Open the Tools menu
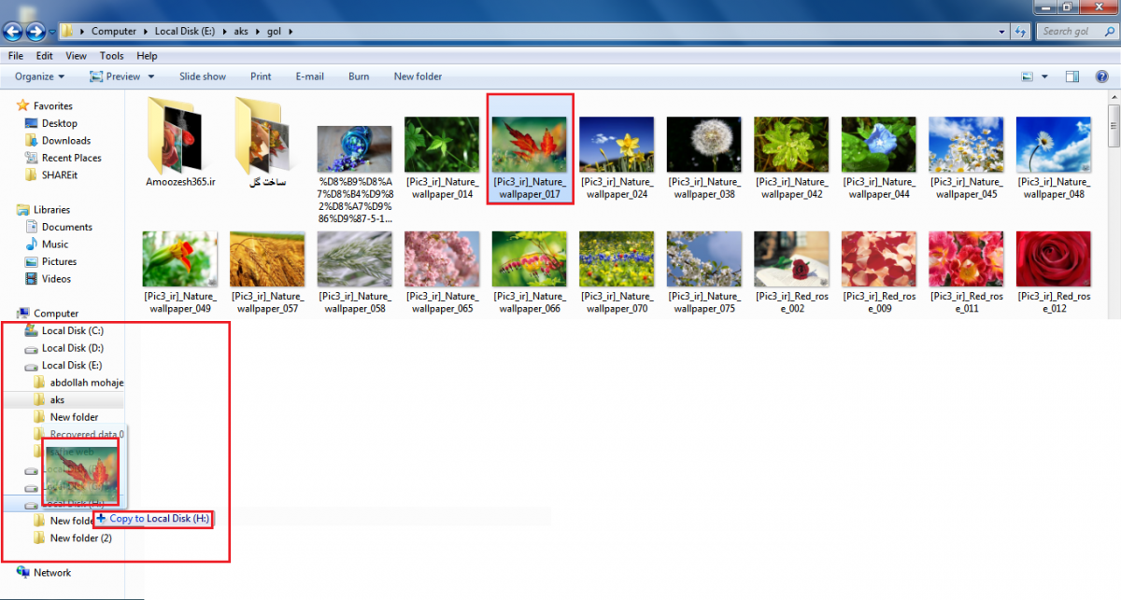 pos(111,56)
